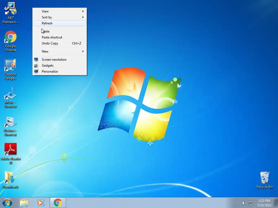Choose Refresh in the context menu
The width and height of the screenshot is (278, 208).
point(59,23)
